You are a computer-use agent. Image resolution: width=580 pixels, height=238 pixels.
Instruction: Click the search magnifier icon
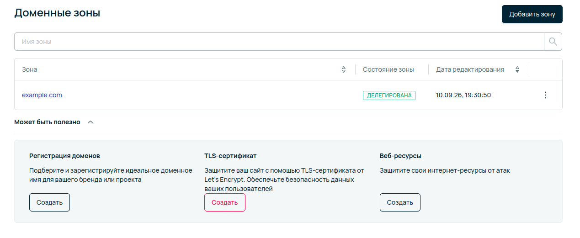pyautogui.click(x=553, y=42)
